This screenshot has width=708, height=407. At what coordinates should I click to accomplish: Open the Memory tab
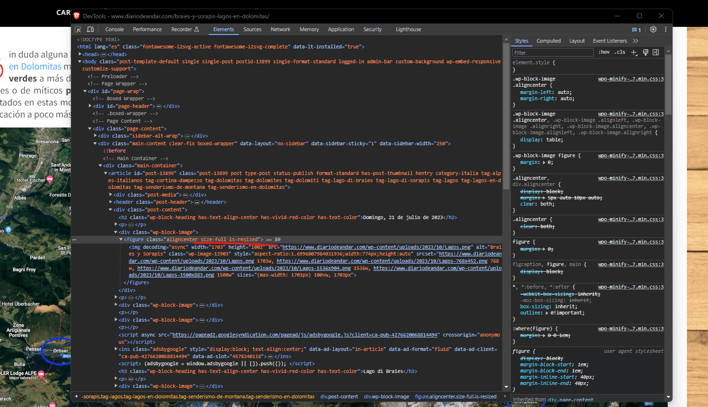(x=309, y=29)
